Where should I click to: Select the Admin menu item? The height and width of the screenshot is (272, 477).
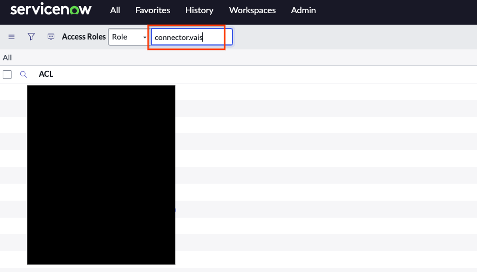point(303,10)
